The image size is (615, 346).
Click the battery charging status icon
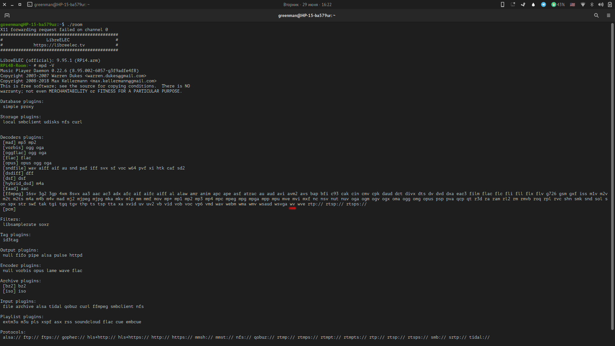[x=610, y=4]
